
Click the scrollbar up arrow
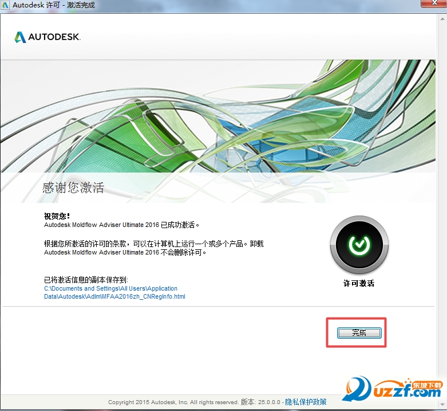(442, 19)
